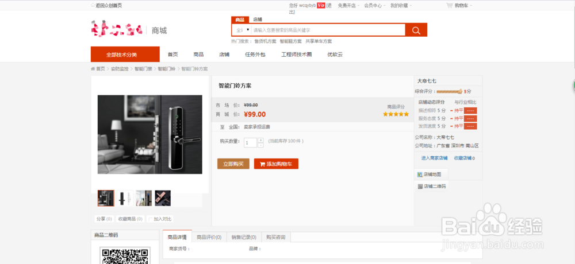This screenshot has width=575, height=264.
Task: Click the magnifier search button
Action: point(416,30)
